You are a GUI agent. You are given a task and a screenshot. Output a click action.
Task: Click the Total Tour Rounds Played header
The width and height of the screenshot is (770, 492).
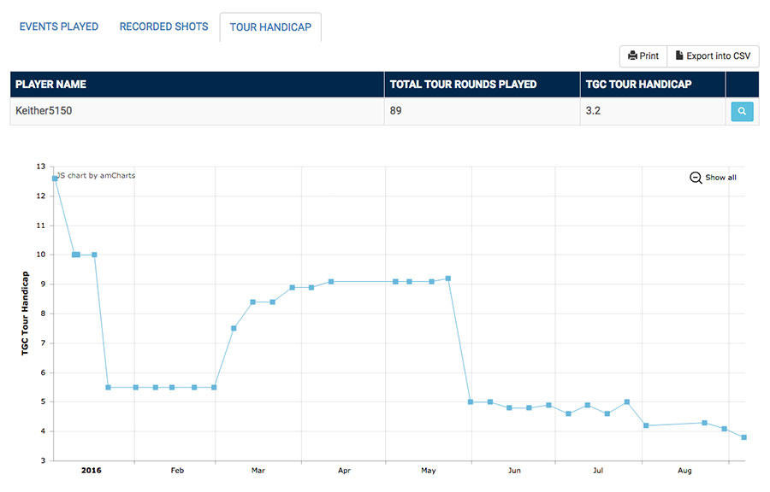tap(463, 85)
